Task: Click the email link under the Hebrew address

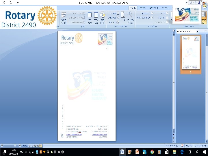Action: 99,134
